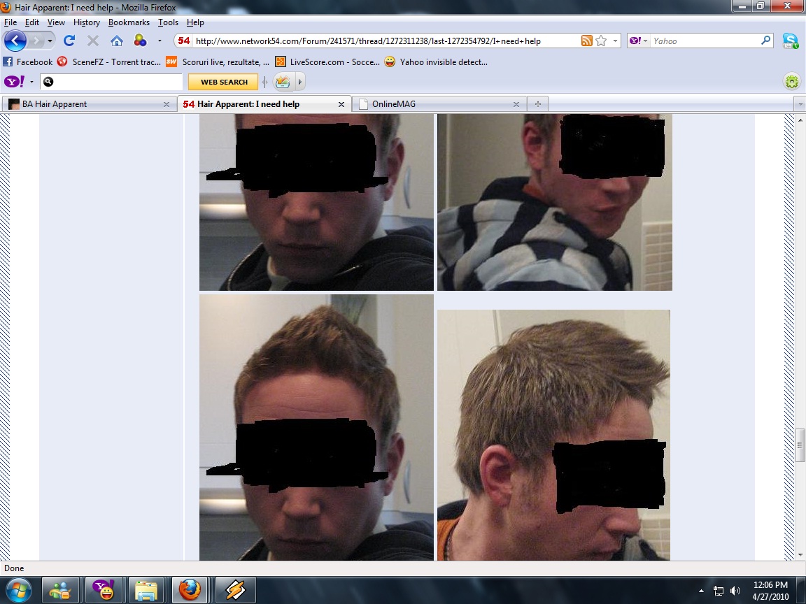
Task: Click the green gear icon on Yahoo toolbar
Action: (x=791, y=82)
